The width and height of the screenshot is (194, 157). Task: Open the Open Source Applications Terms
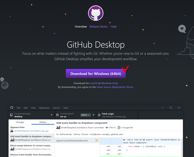click(115, 87)
